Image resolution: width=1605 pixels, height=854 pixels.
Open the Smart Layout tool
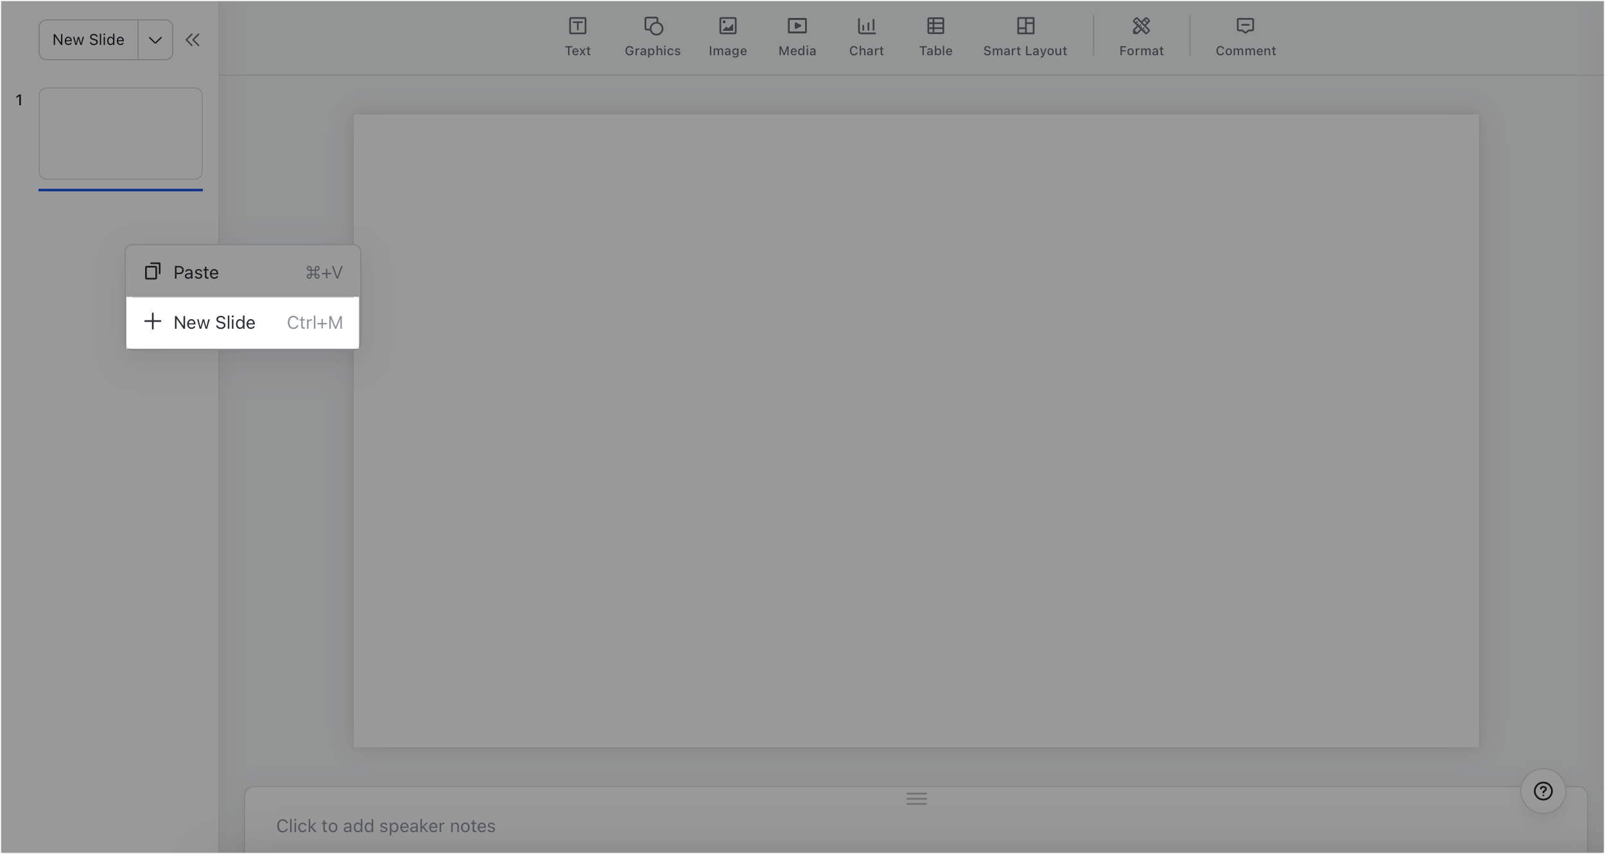point(1025,37)
